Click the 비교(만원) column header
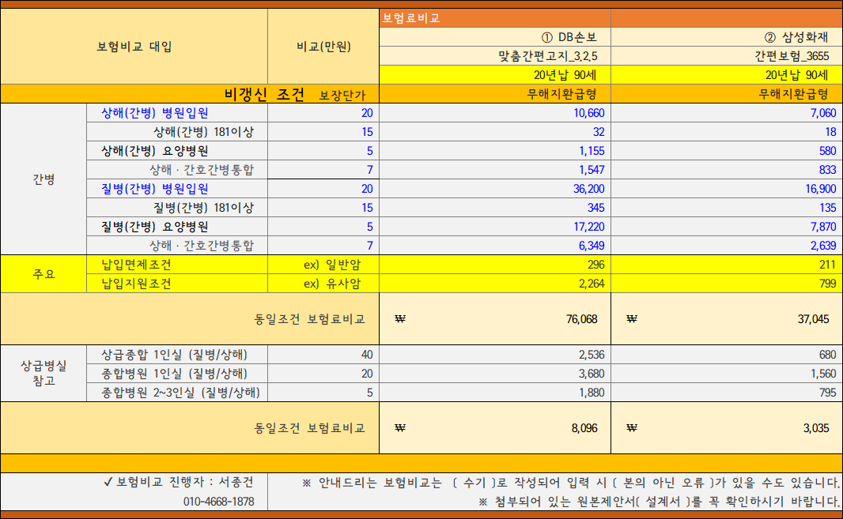843x519 pixels. point(324,43)
